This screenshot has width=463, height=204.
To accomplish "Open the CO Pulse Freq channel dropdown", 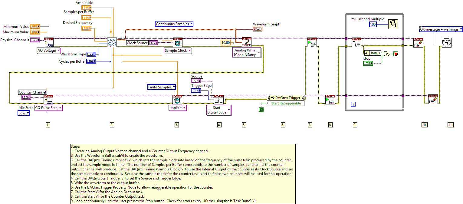I will click(x=48, y=107).
